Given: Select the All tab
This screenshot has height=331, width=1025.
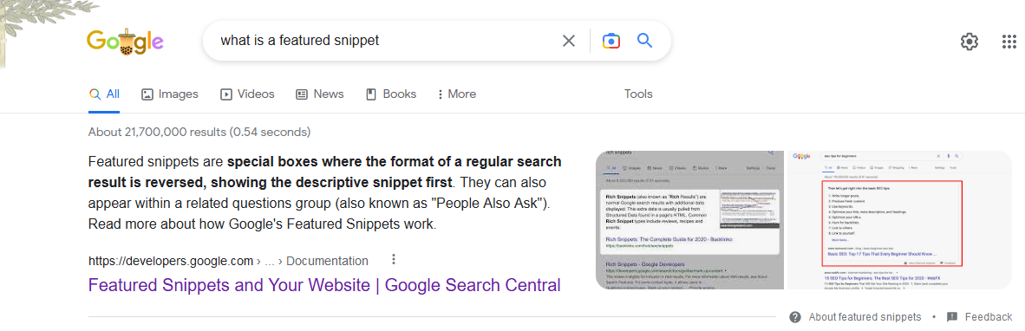Looking at the screenshot, I should (105, 94).
